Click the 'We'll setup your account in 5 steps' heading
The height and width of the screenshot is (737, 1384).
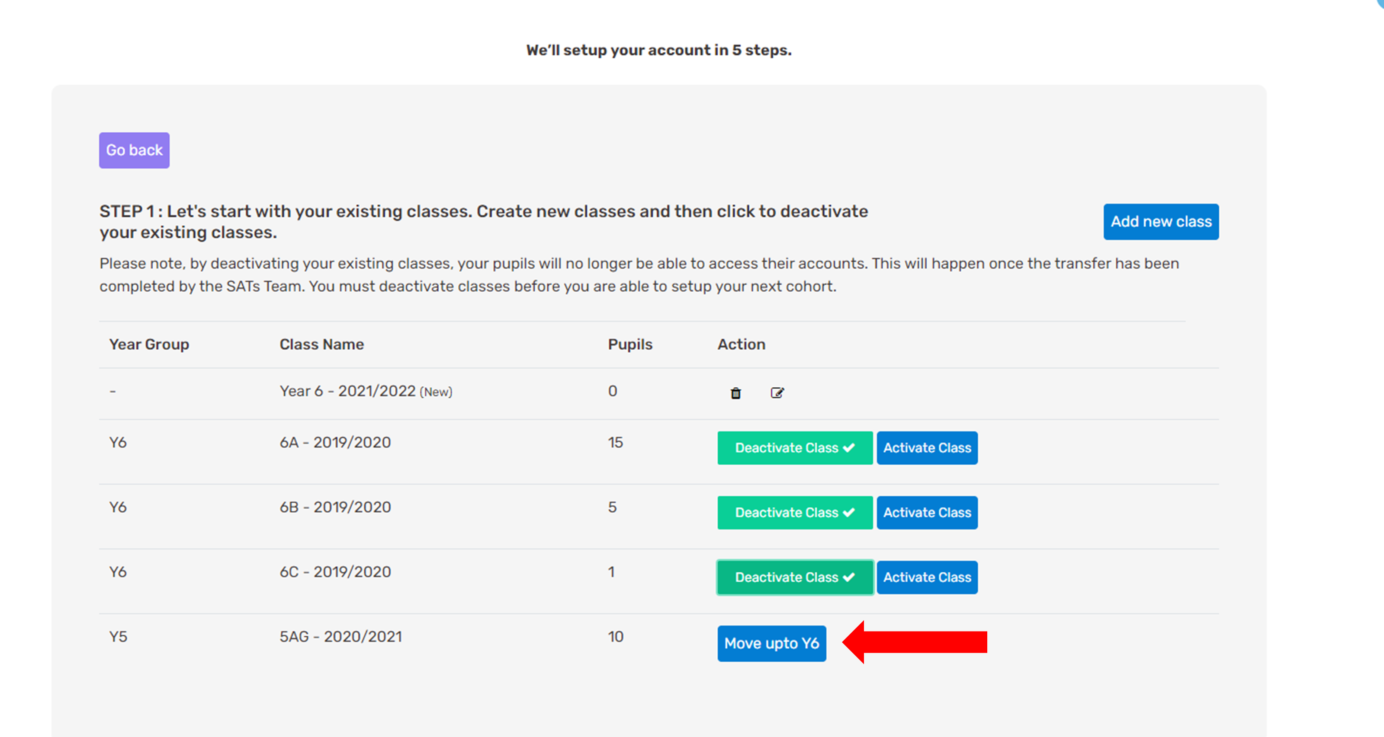pos(659,50)
